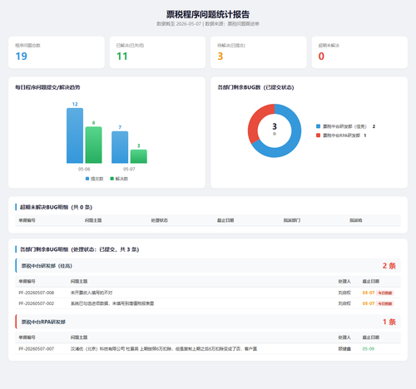
Task: Click the green bar labeled 8
Action: pos(93,145)
